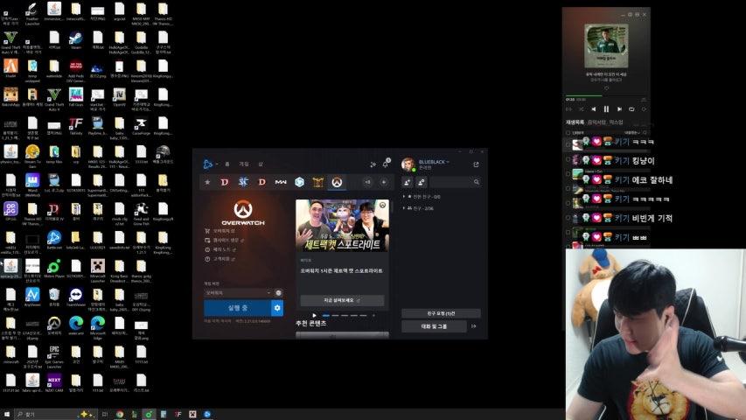
Task: Click the Home menu in Battle.net header
Action: tap(227, 164)
